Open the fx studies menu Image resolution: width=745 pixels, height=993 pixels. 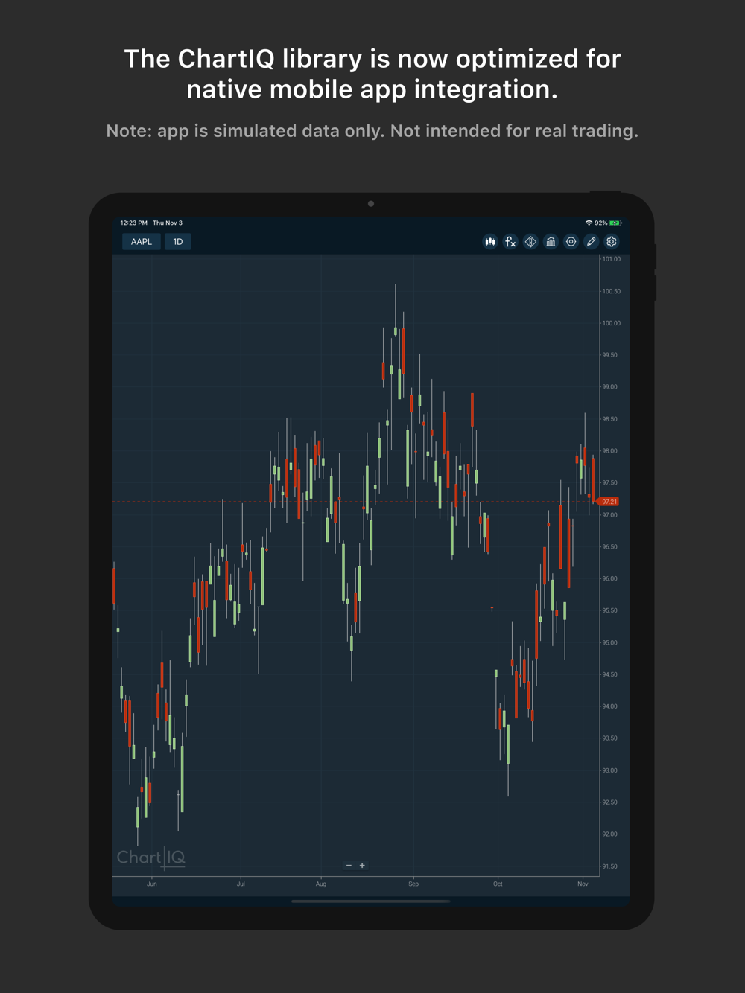(x=510, y=242)
